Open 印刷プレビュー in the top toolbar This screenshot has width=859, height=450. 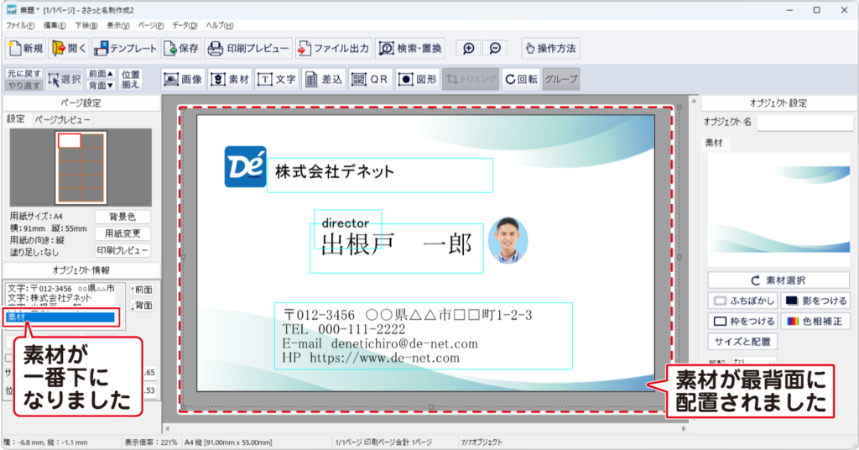pyautogui.click(x=248, y=48)
